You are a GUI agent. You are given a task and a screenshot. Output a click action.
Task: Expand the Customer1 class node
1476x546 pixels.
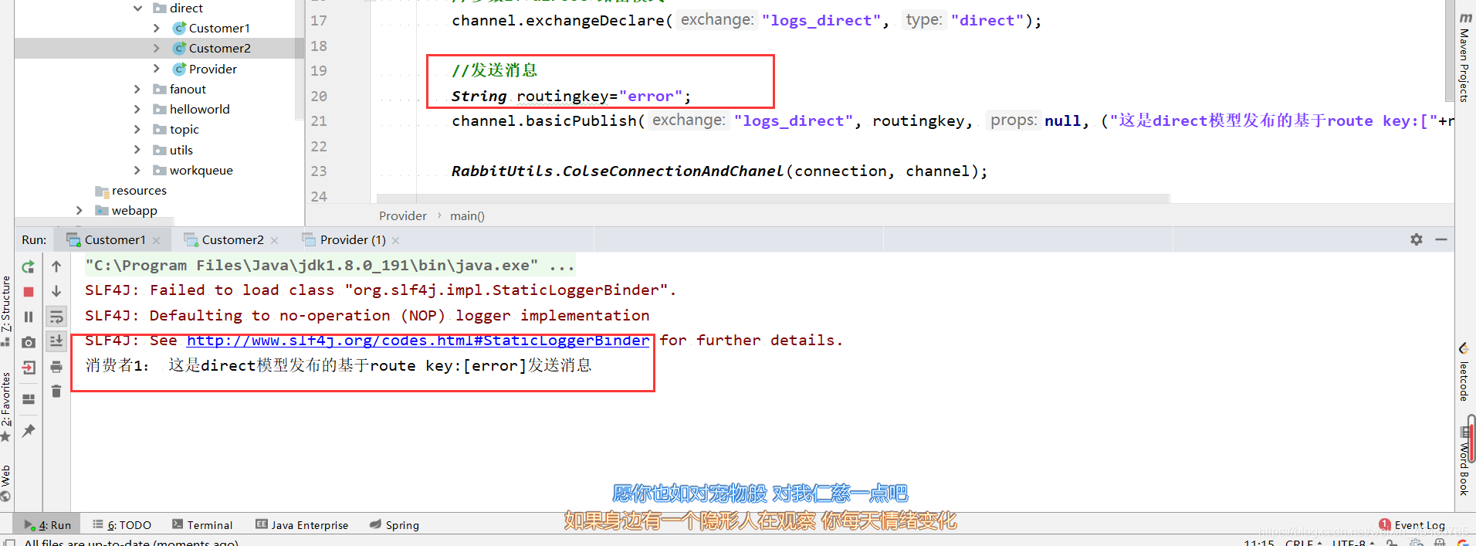157,28
